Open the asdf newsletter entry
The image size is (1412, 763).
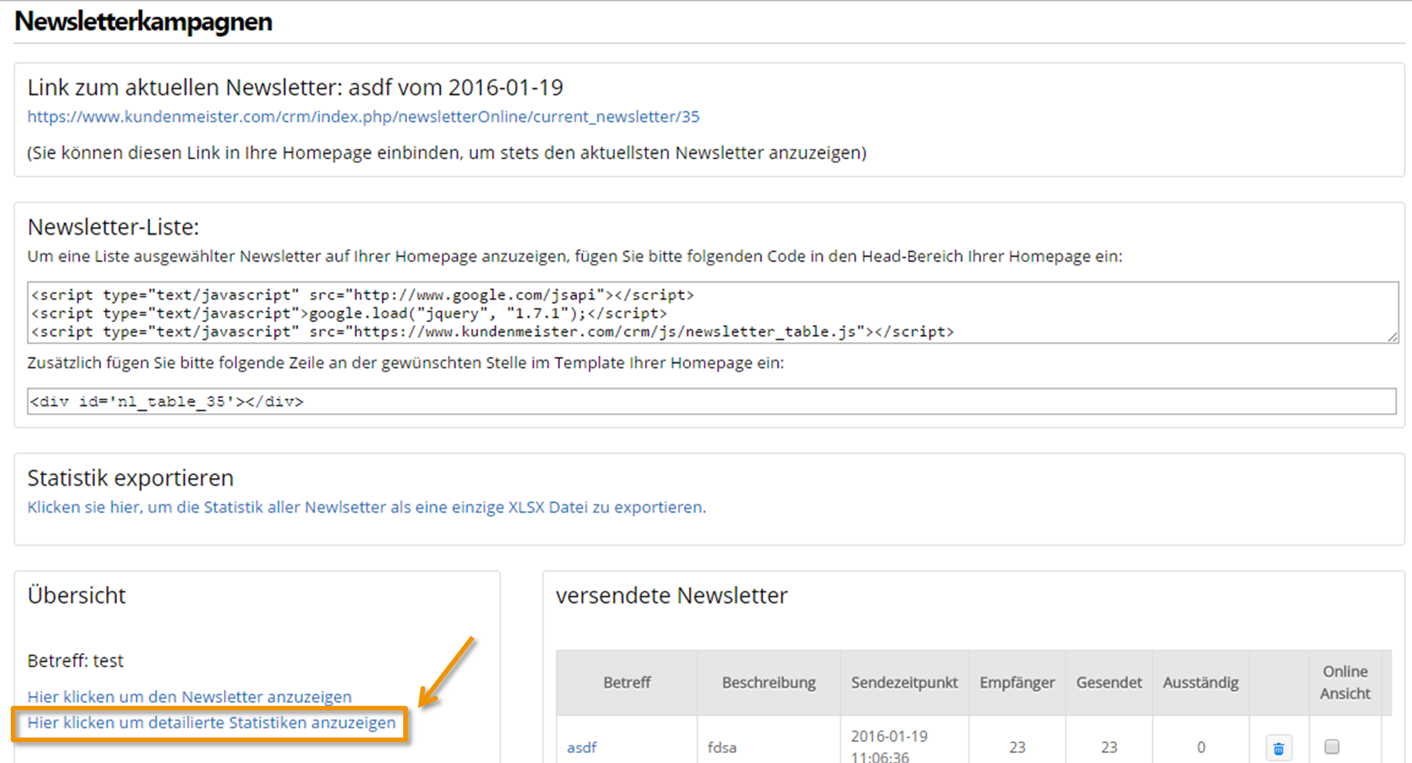(582, 748)
